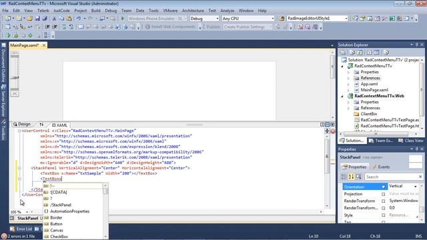The width and height of the screenshot is (427, 240).
Task: Select the ClientBin folder
Action: coord(369,114)
